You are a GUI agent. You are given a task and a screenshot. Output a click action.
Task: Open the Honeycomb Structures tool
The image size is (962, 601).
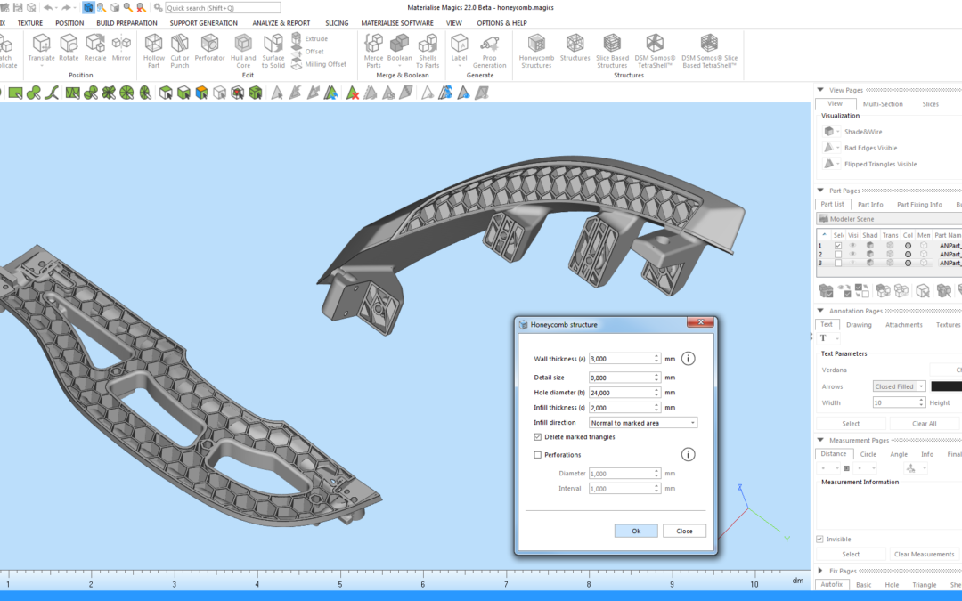(x=536, y=51)
